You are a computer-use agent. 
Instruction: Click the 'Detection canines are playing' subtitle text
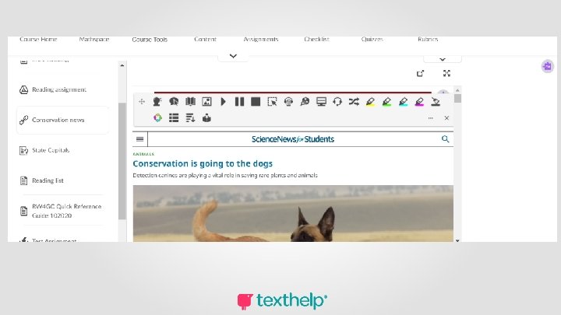(x=225, y=175)
